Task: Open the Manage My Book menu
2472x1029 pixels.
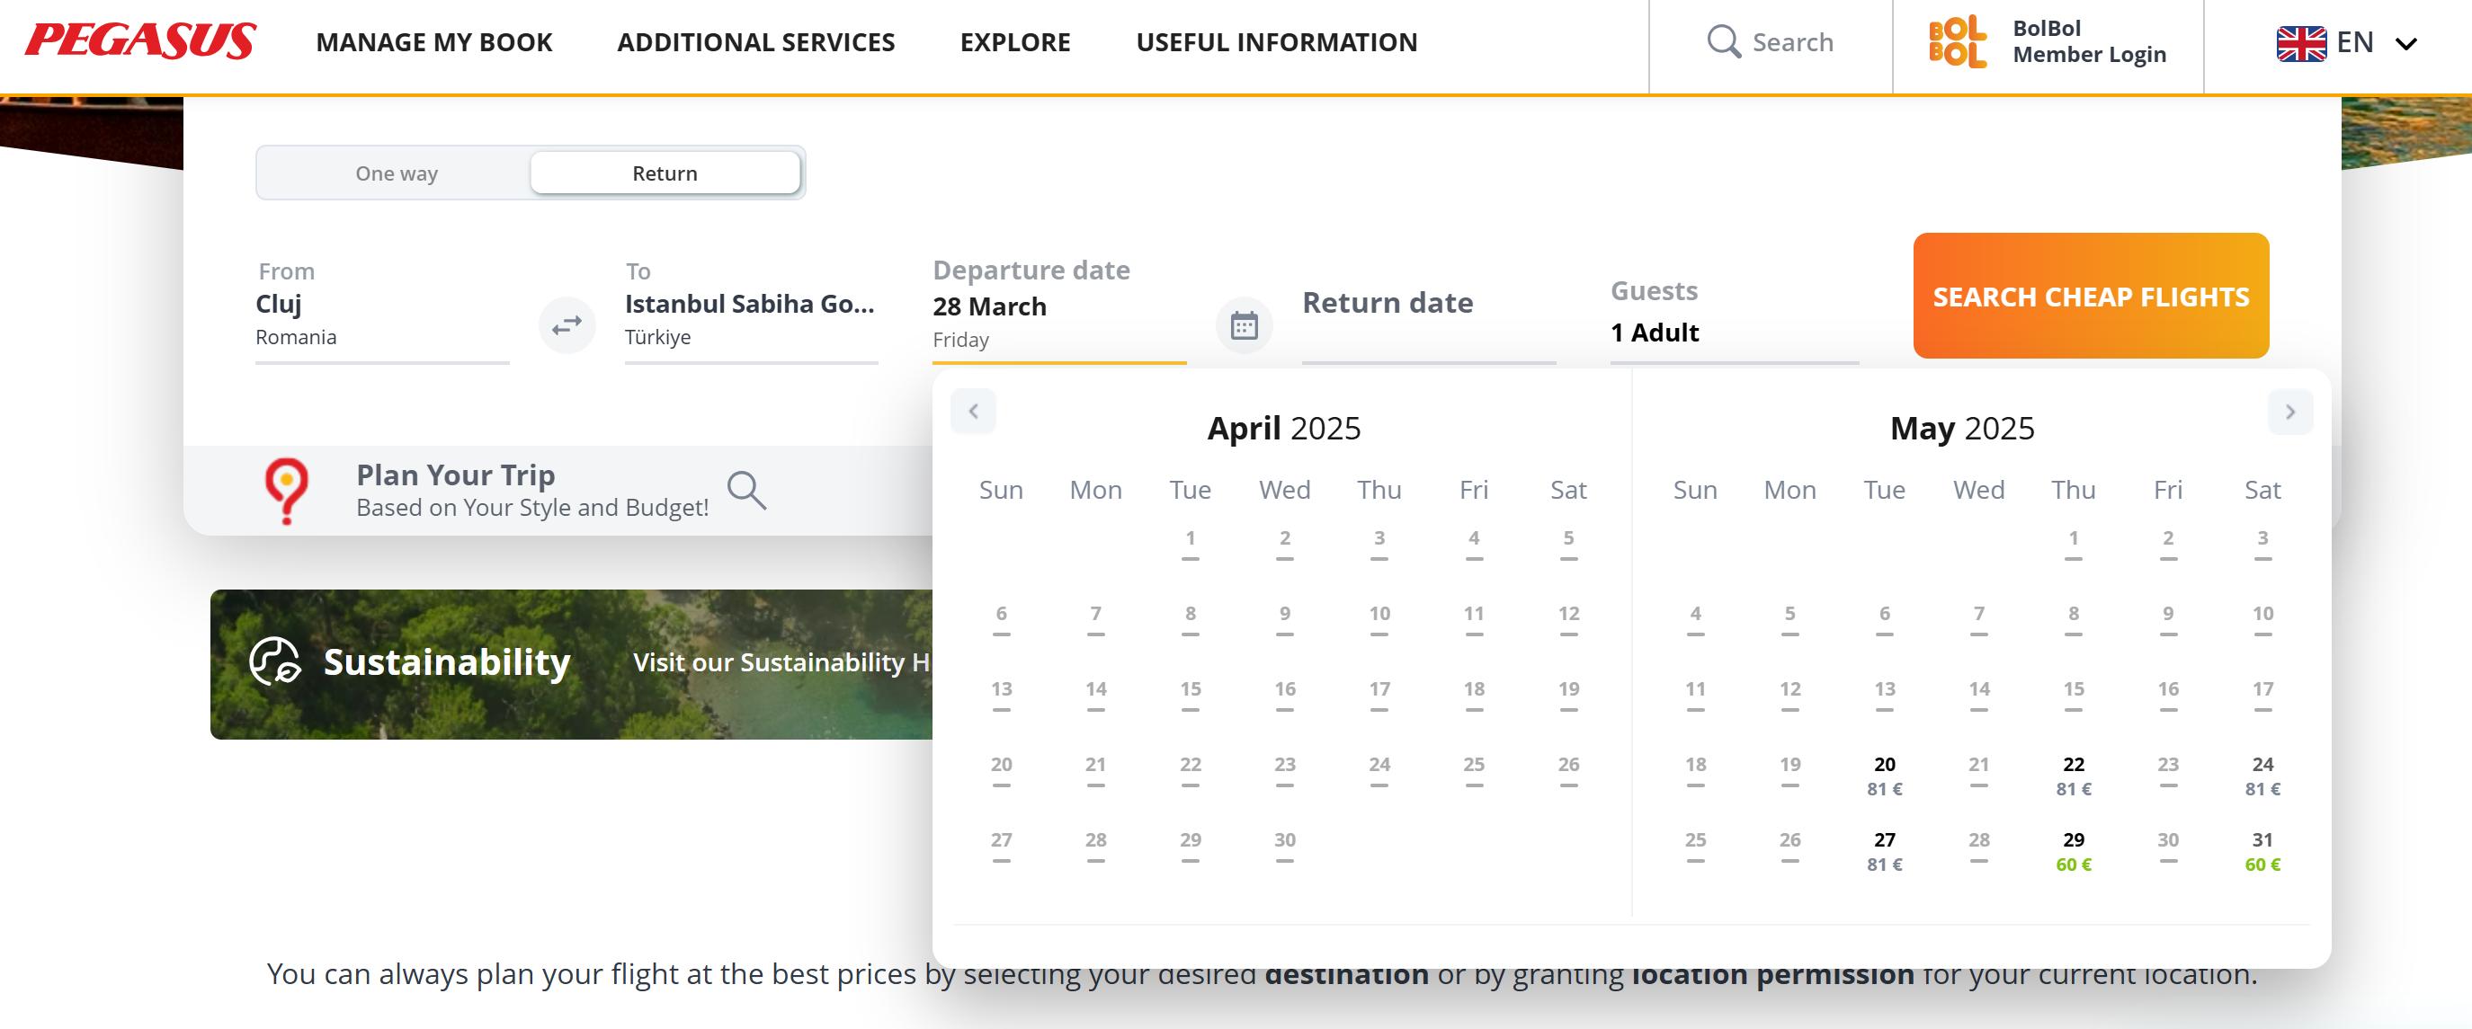Action: point(433,42)
